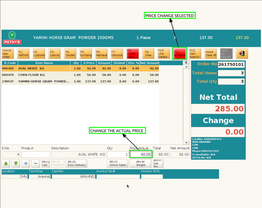Click the Phone:9087037437 text
Image resolution: width=262 pixels, height=208 pixels.
click(x=205, y=151)
